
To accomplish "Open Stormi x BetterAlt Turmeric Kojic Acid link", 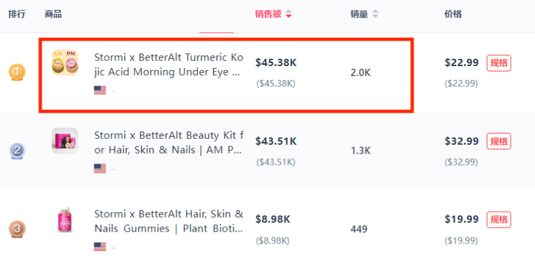I will pyautogui.click(x=169, y=65).
